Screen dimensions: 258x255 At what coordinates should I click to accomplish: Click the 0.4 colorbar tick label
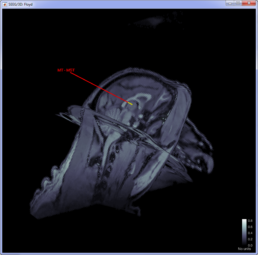click(x=250, y=233)
